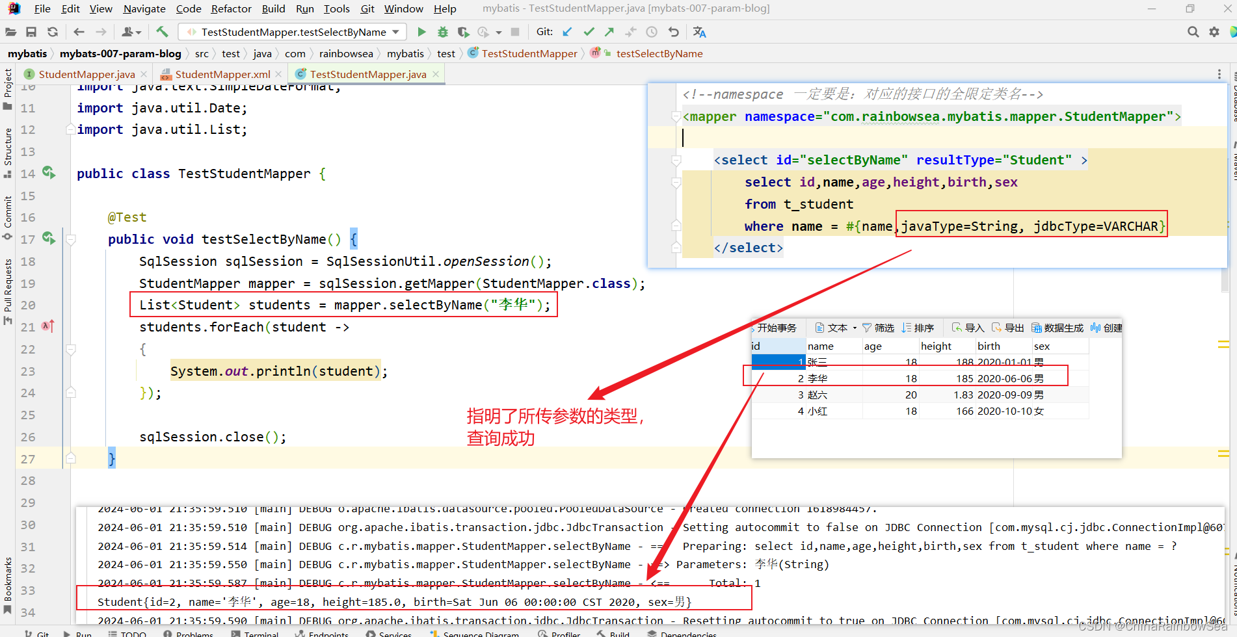Close the StudentMapper.xml tab
The height and width of the screenshot is (637, 1237).
(x=278, y=74)
